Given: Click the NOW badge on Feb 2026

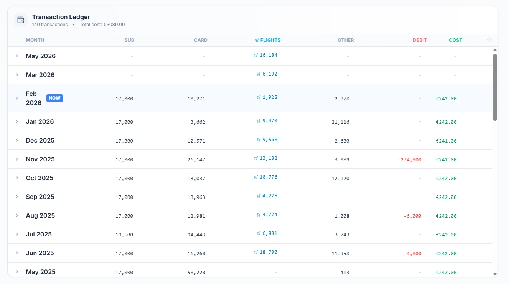Looking at the screenshot, I should pyautogui.click(x=54, y=98).
